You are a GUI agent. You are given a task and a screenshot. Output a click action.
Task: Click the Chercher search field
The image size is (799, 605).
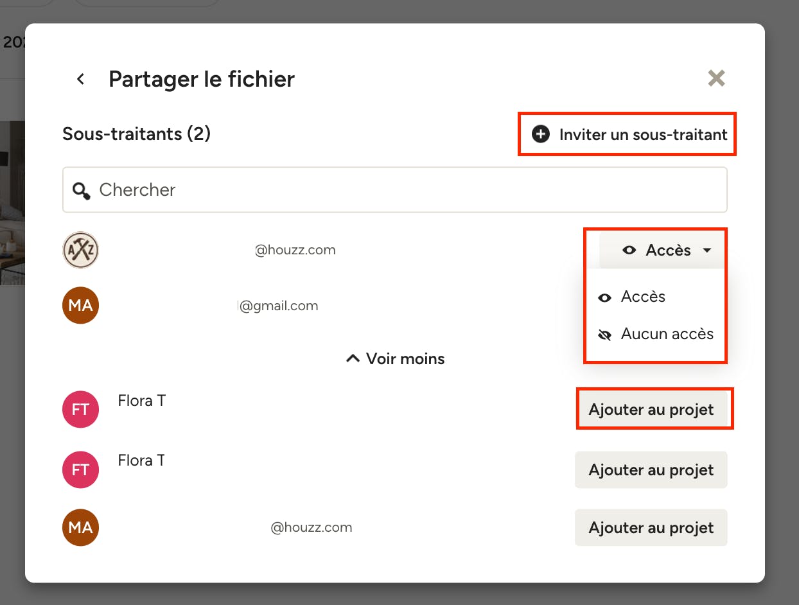coord(395,190)
